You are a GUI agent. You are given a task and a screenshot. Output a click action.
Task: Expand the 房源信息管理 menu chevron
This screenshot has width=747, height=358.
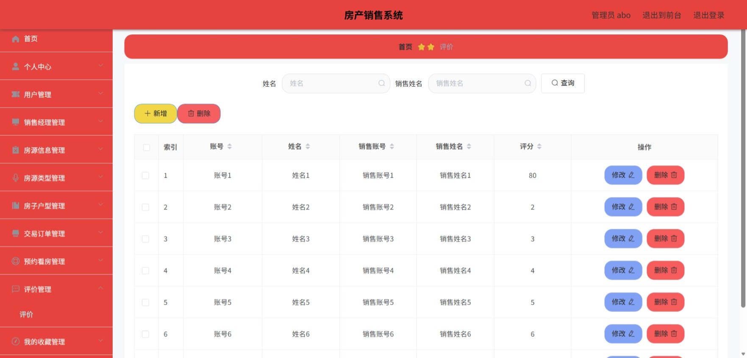tap(101, 149)
